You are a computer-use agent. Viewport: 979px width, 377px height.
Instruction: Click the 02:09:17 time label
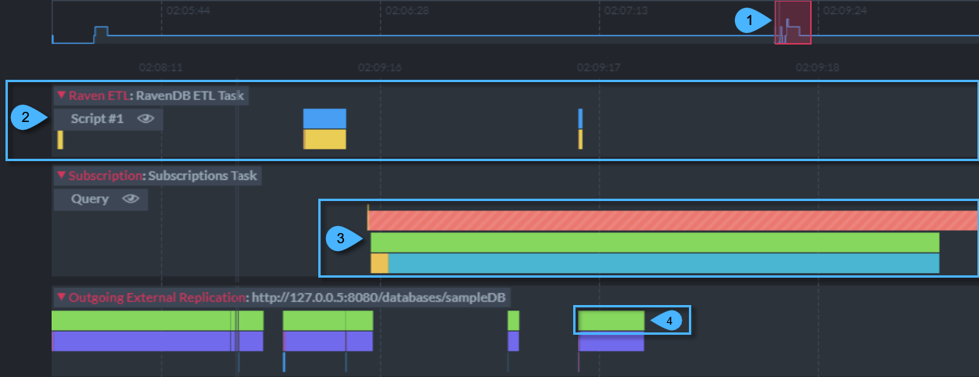(x=598, y=67)
